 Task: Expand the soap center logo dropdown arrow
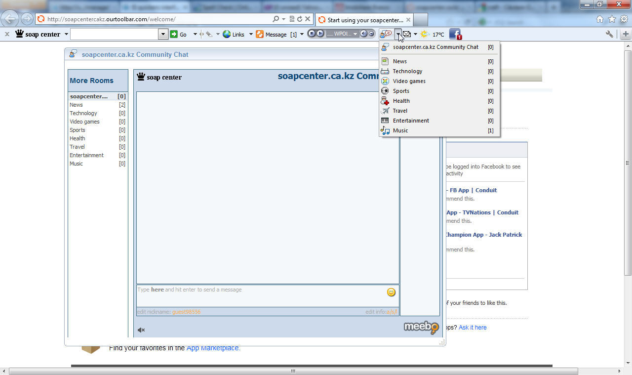[x=66, y=34]
